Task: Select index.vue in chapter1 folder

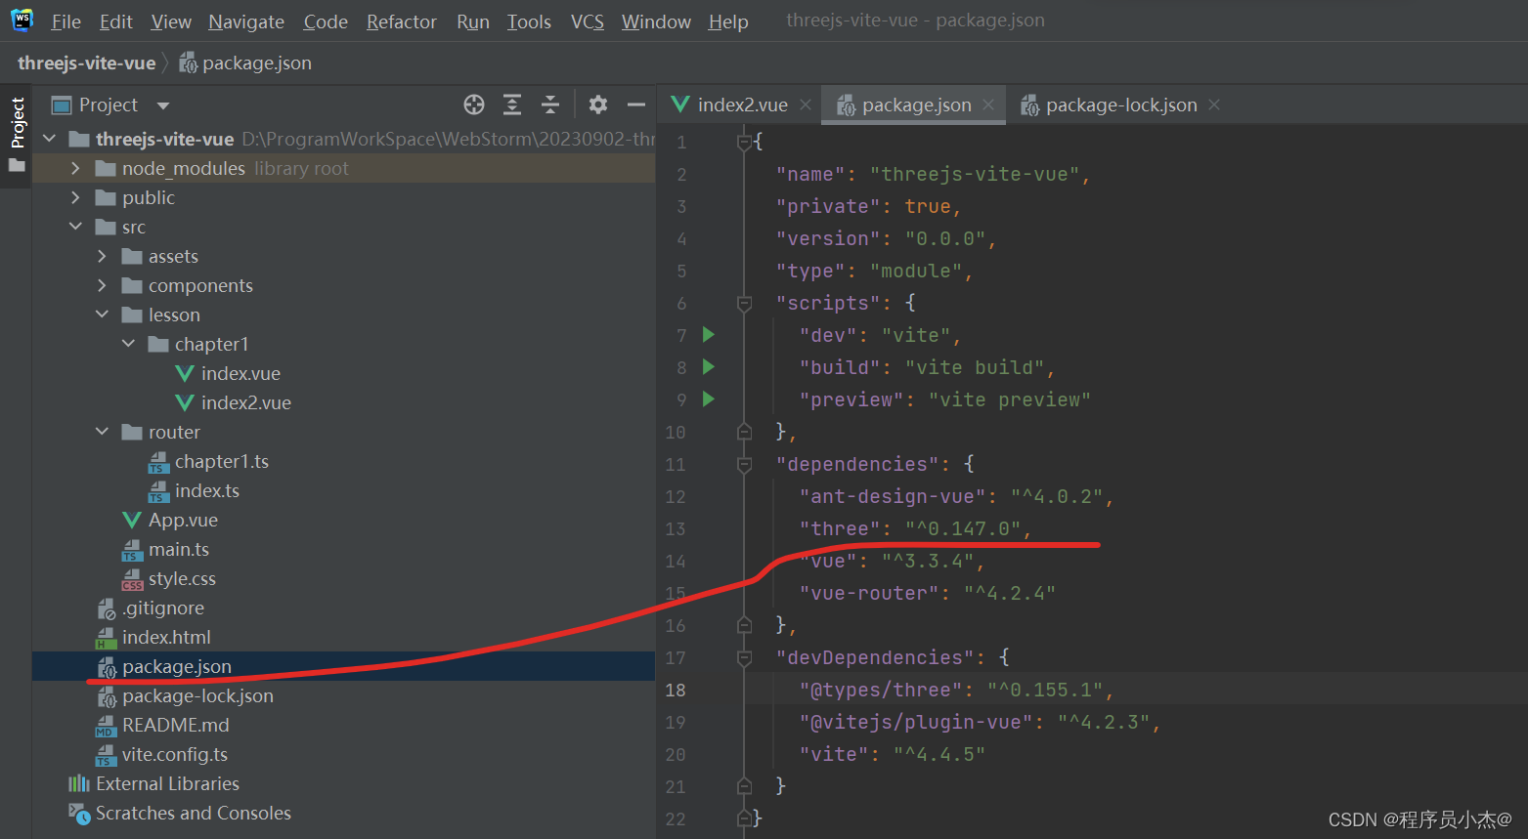Action: [x=240, y=373]
